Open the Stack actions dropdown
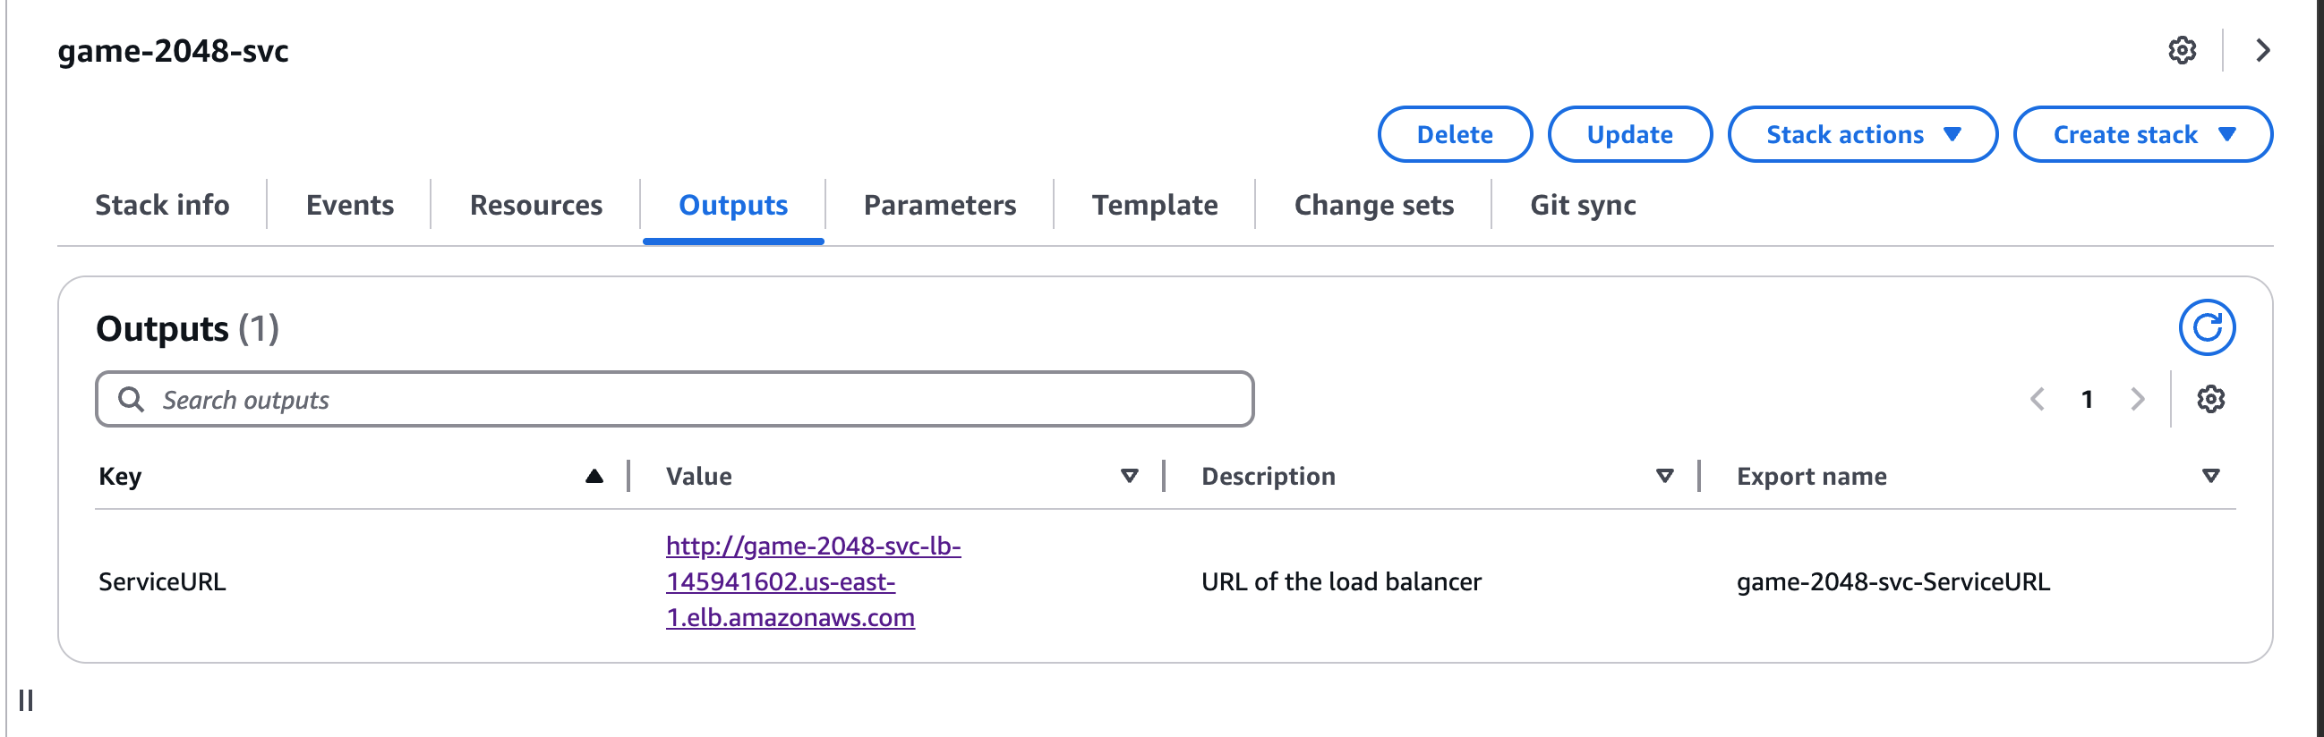Image resolution: width=2324 pixels, height=737 pixels. 1862,134
